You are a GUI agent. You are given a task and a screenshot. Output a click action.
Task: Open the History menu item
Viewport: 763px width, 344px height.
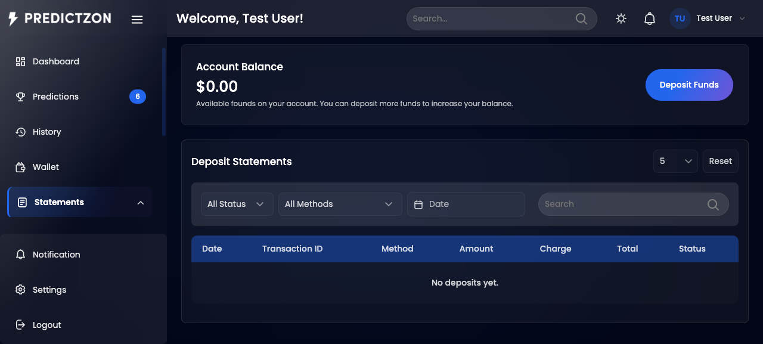click(x=80, y=132)
